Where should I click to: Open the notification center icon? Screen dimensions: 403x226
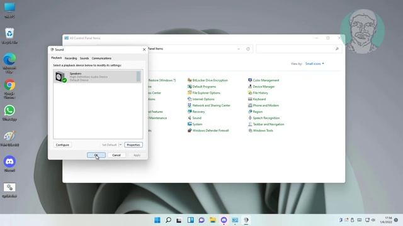tap(396, 220)
